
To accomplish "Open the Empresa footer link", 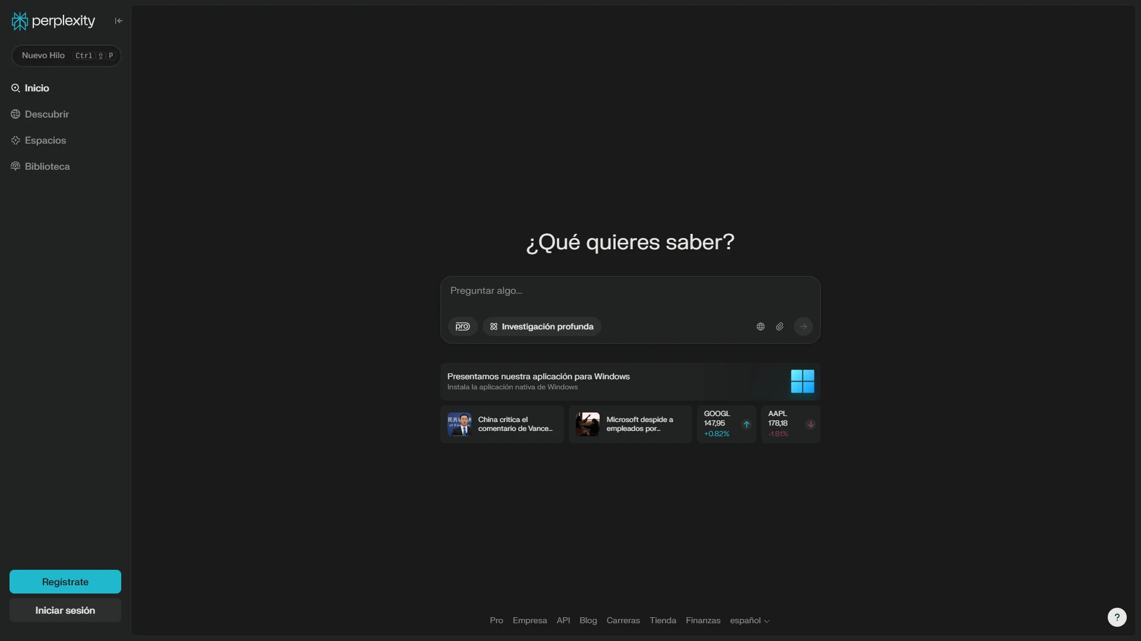I will 530,620.
